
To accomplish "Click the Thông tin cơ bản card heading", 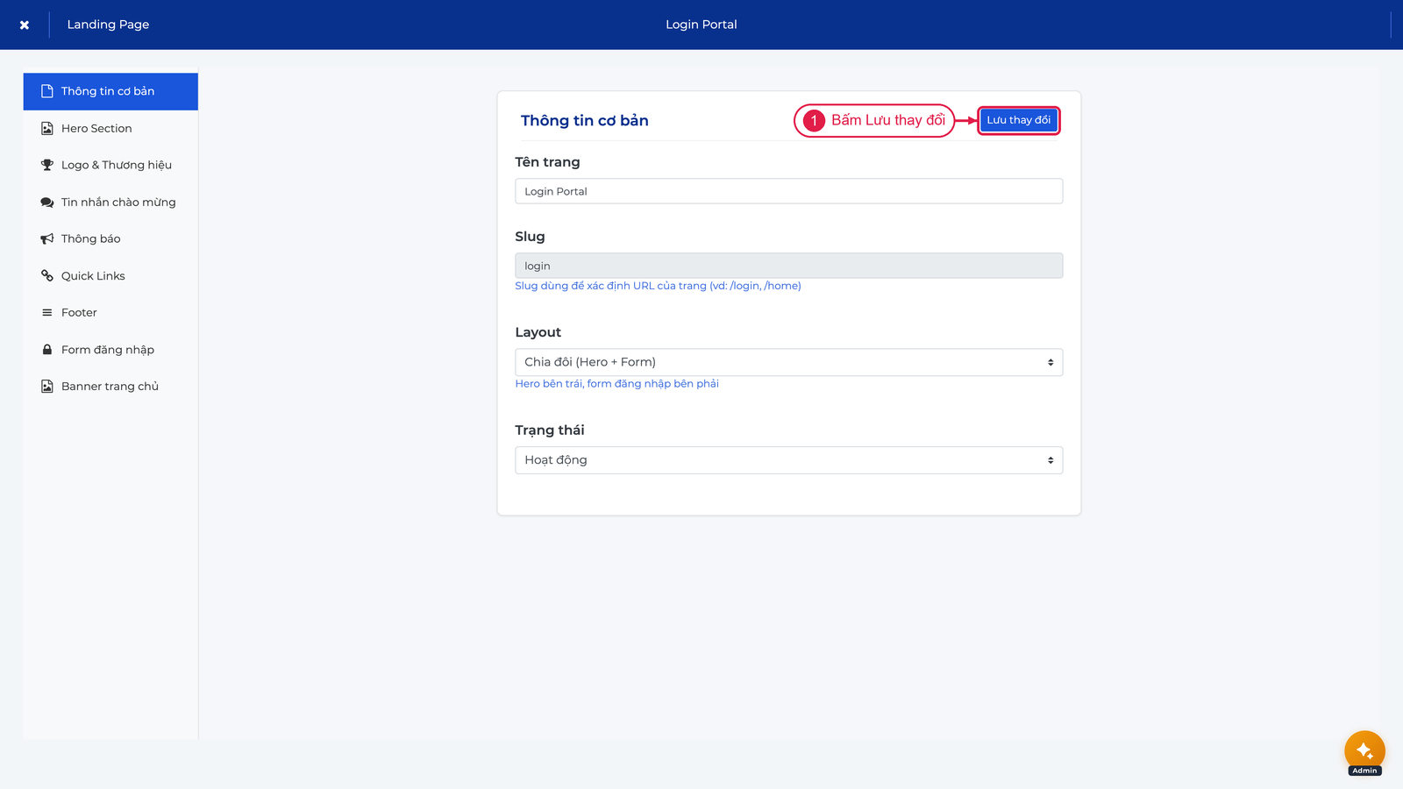I will (584, 121).
